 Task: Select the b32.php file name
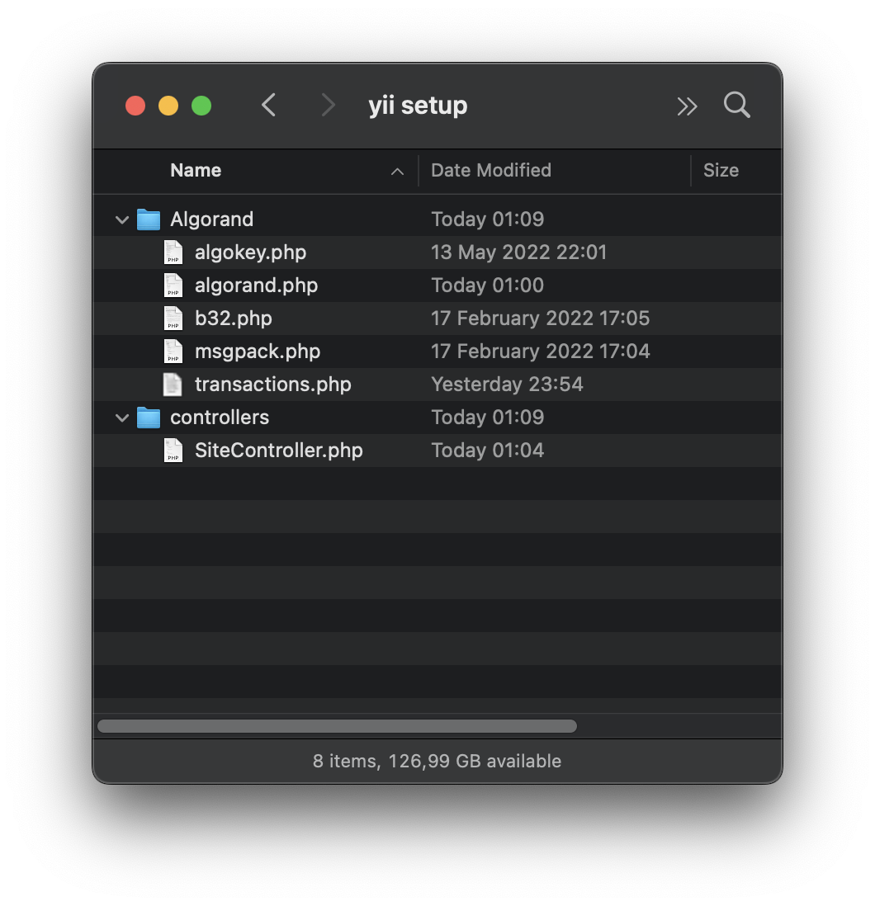234,319
